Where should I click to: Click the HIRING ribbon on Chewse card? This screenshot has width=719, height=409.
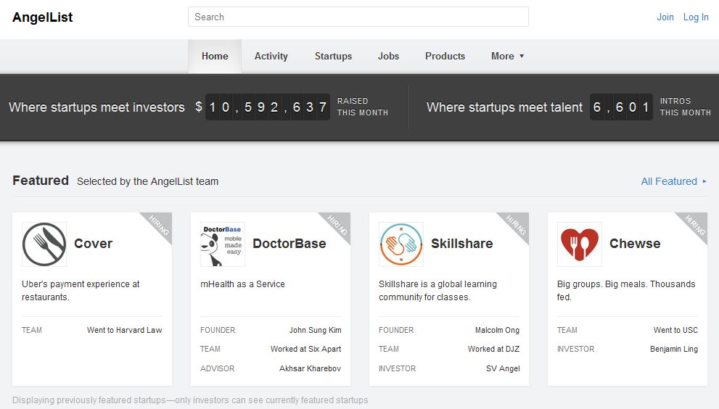[x=695, y=225]
